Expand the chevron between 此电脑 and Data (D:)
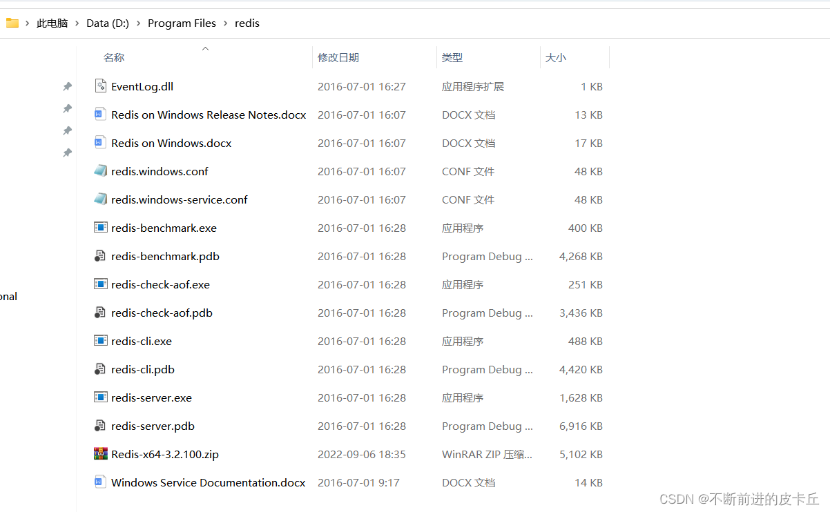The width and height of the screenshot is (830, 512). [77, 23]
